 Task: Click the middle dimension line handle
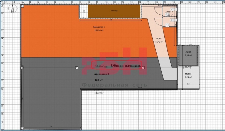76,68
